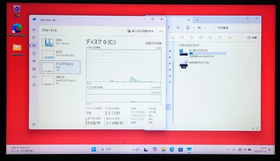Click taskbar 検索 search box
Viewport: 280px width, 161px height.
coord(121,149)
